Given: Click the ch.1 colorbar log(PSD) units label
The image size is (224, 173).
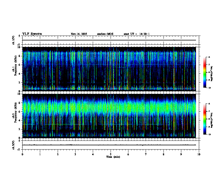Looking at the screenshot, I should (x=212, y=73).
